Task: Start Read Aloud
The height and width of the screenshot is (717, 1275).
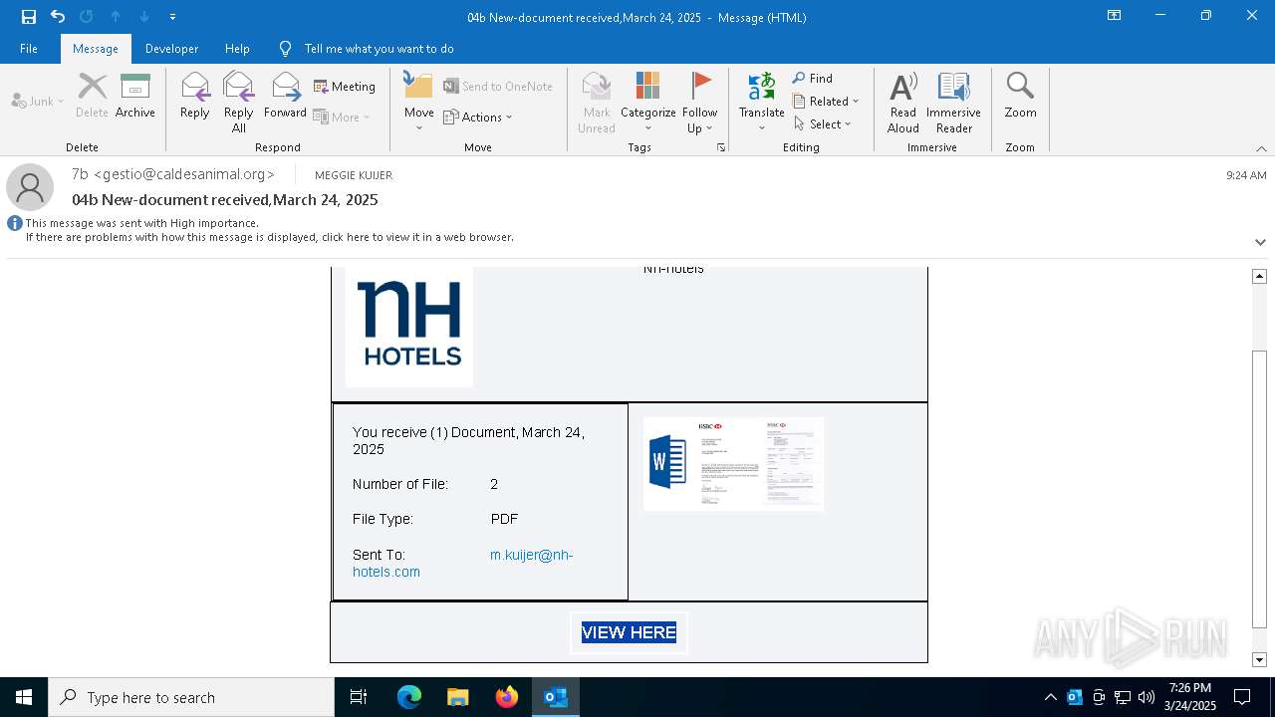Action: (903, 103)
